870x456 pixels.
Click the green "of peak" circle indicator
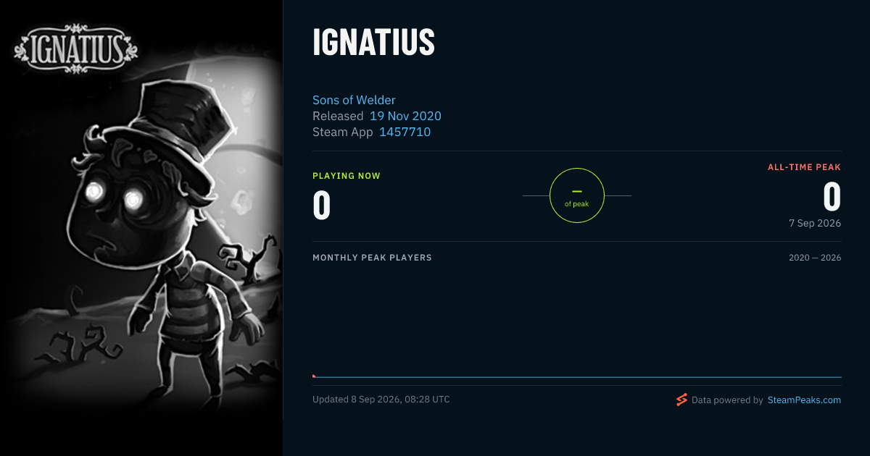pyautogui.click(x=577, y=195)
